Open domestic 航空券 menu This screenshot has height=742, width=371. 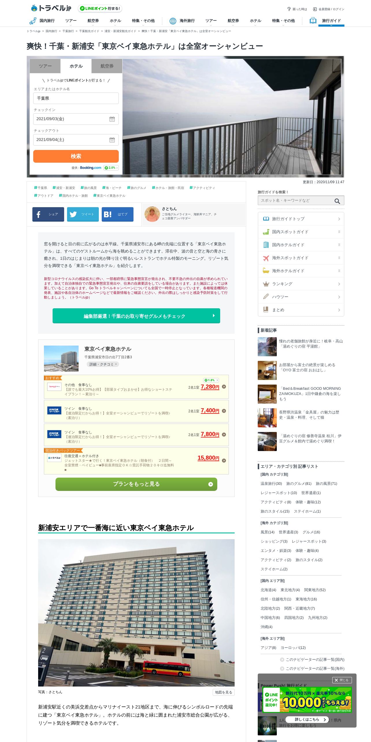click(93, 21)
